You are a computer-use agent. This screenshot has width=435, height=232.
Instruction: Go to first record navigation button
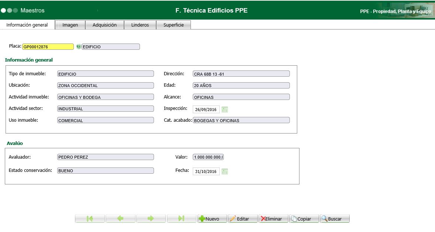(90, 218)
